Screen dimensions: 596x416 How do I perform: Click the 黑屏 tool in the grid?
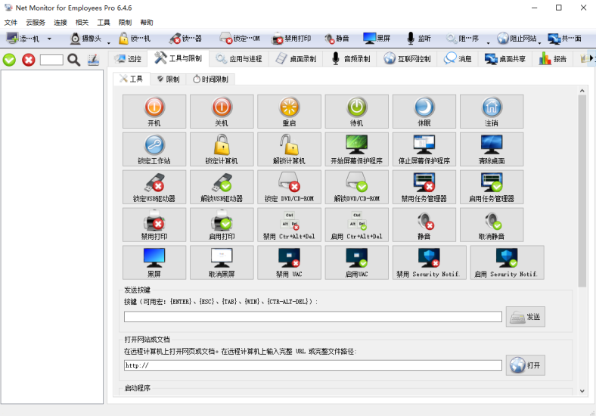point(154,262)
